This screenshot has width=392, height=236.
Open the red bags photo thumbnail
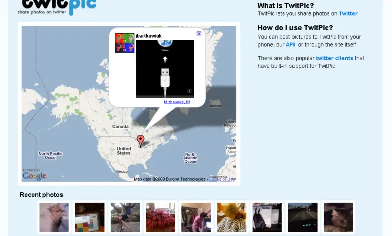(x=160, y=217)
